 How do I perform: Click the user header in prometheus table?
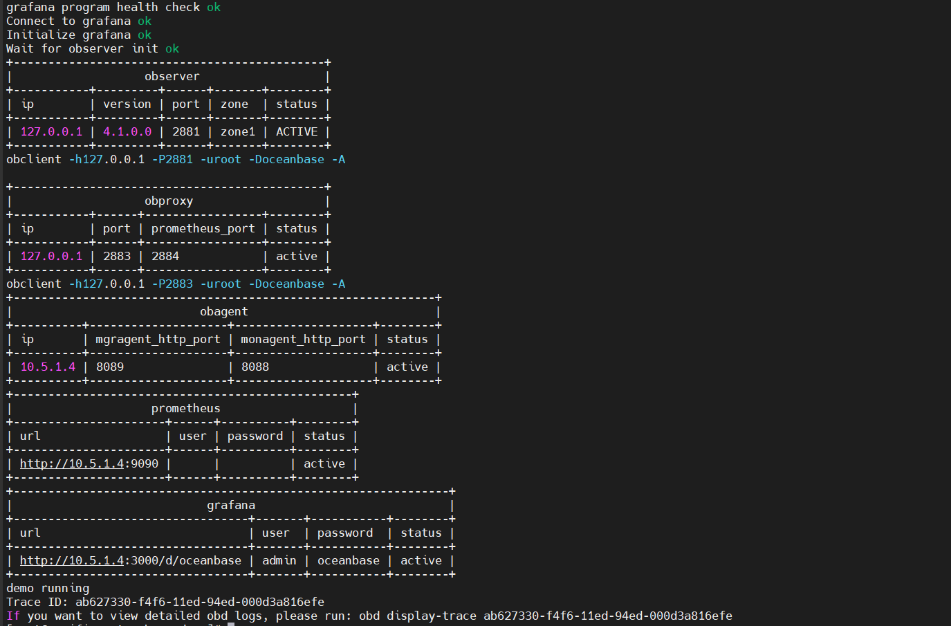pyautogui.click(x=193, y=436)
